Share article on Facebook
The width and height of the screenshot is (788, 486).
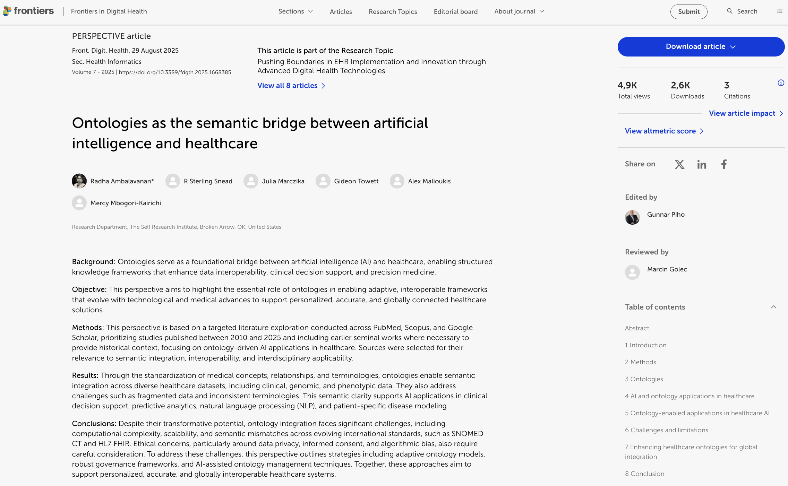[x=724, y=164]
